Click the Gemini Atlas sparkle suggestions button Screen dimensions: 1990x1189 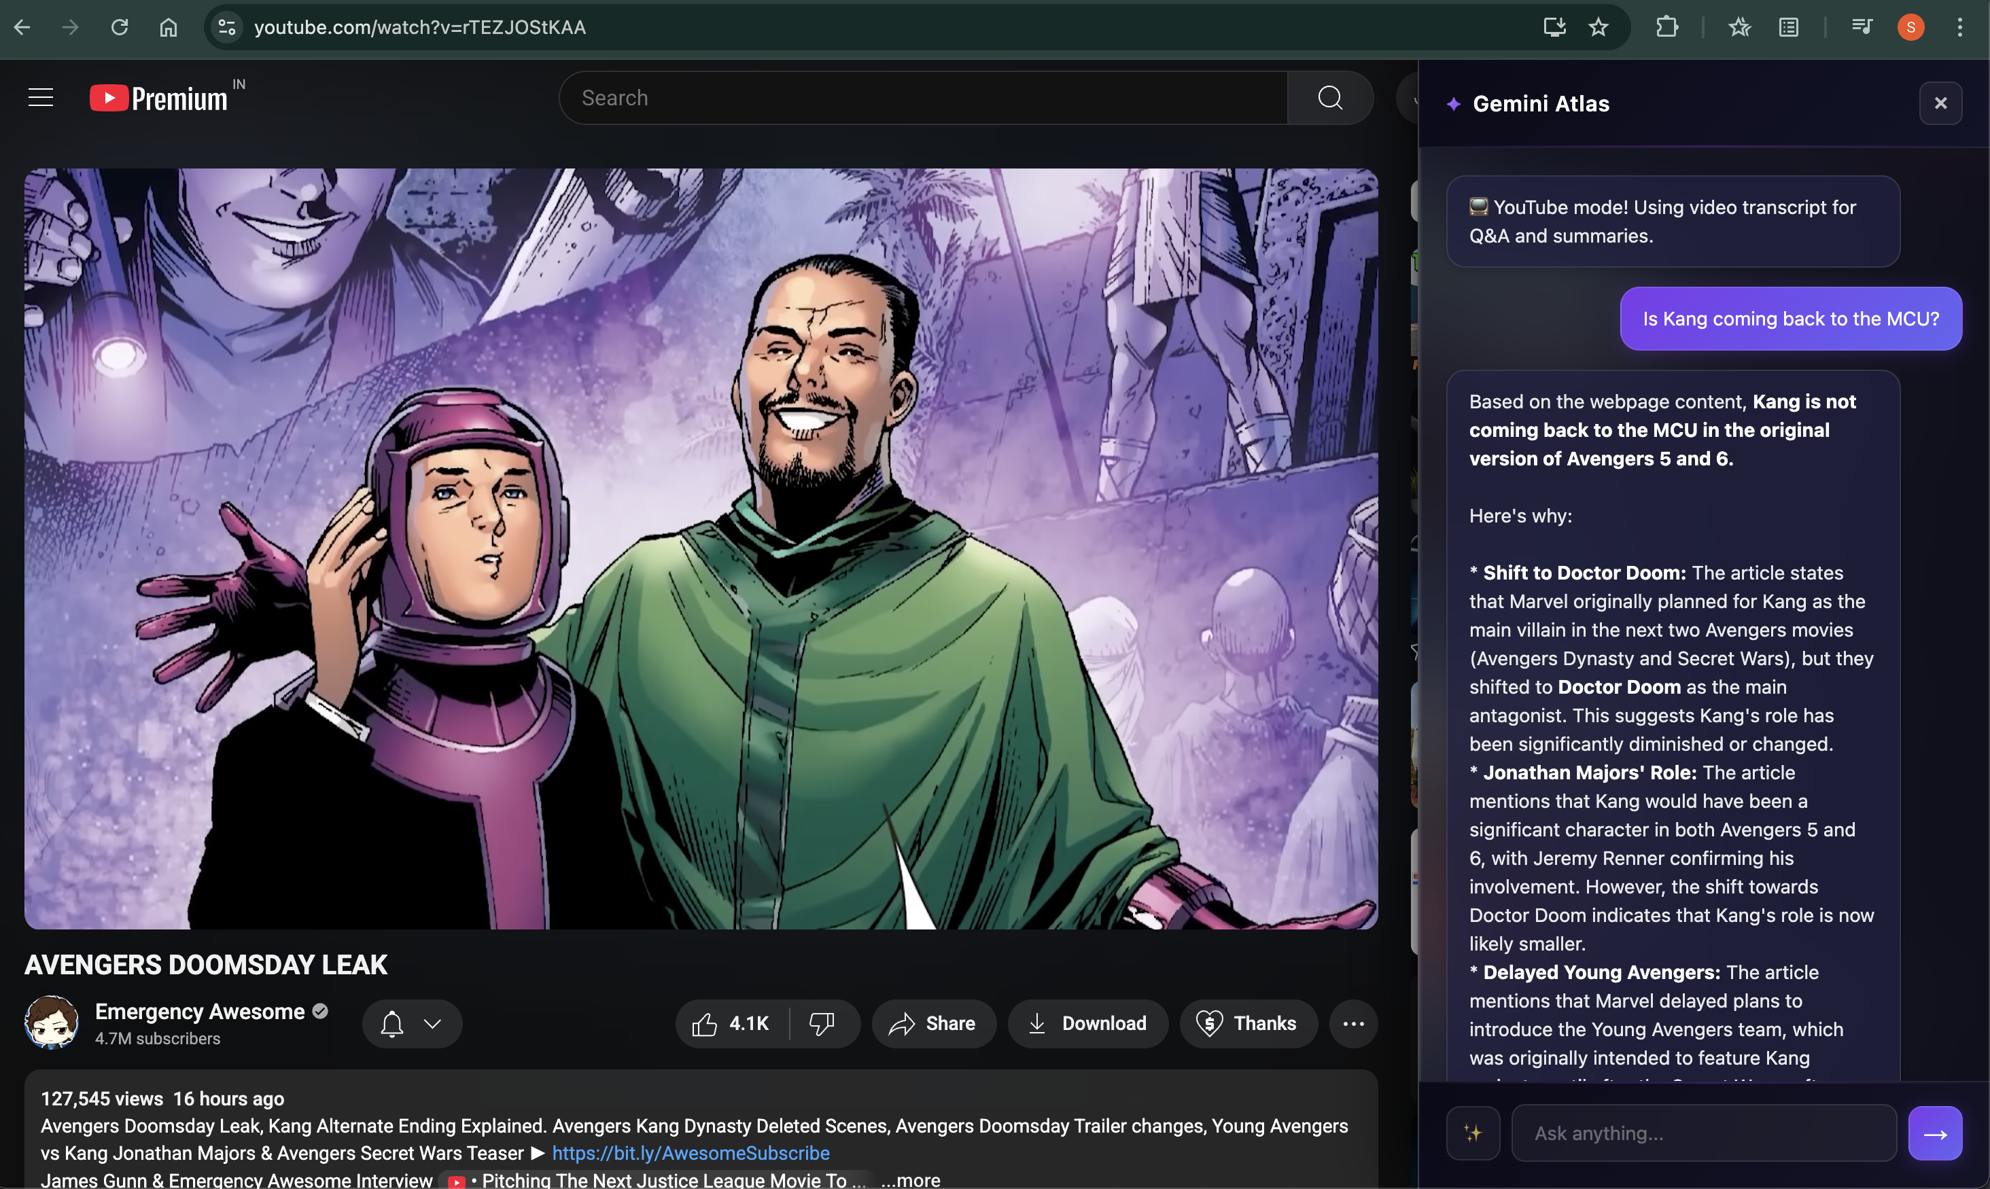[x=1472, y=1132]
